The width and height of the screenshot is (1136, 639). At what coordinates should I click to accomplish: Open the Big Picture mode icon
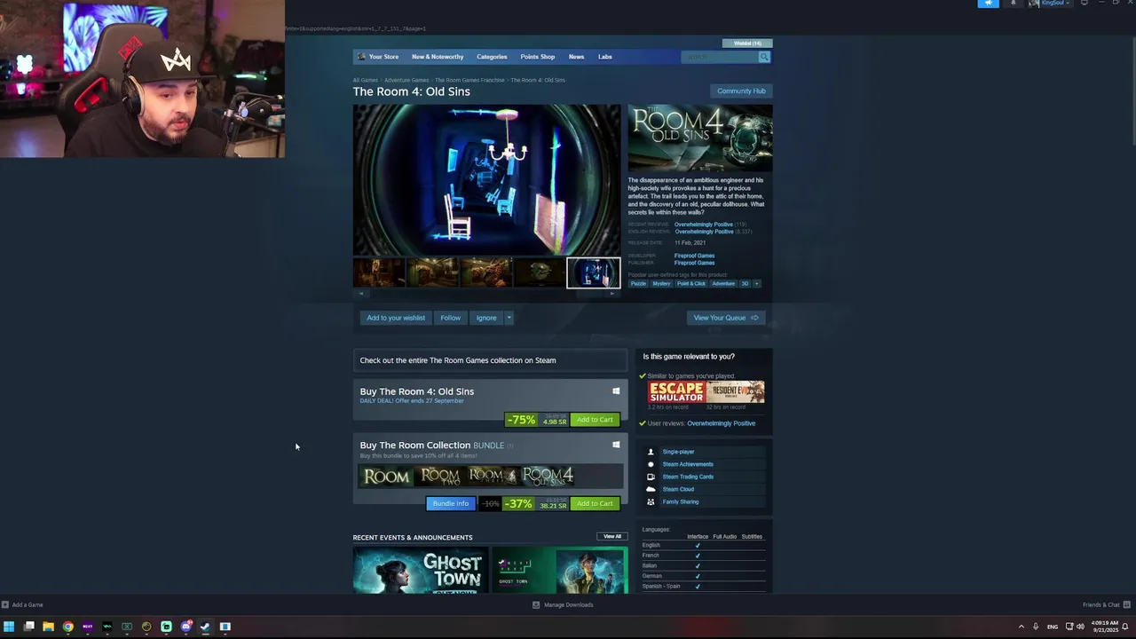pos(1084,4)
